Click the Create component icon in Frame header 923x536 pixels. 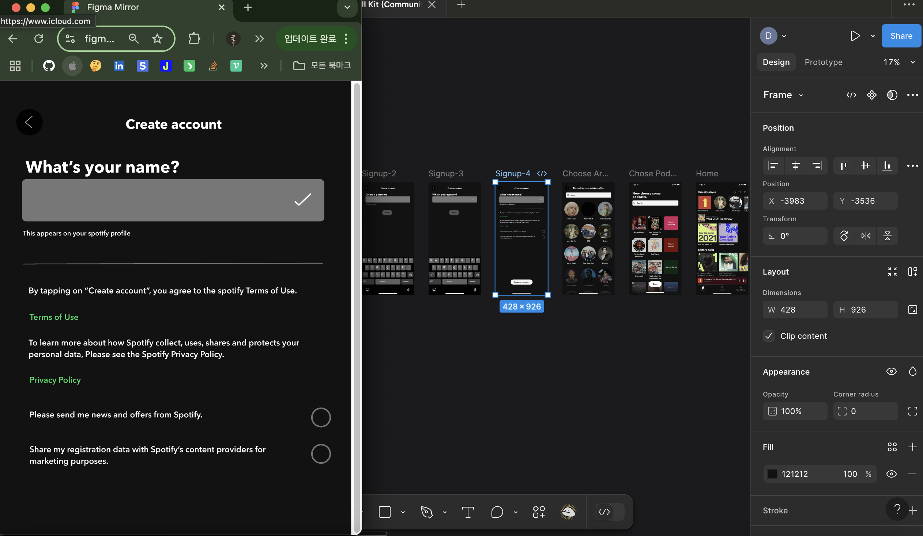(871, 95)
